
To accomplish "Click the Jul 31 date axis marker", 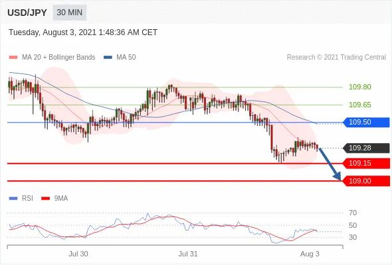I will [188, 254].
